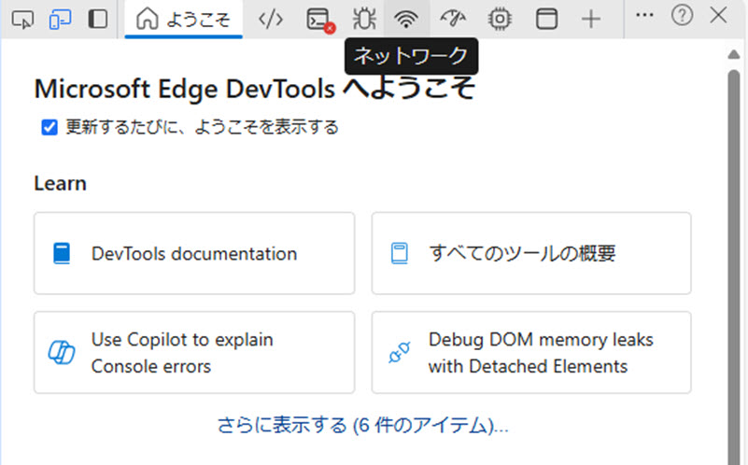Open the Network tool wifi icon
This screenshot has width=748, height=465.
pos(406,20)
